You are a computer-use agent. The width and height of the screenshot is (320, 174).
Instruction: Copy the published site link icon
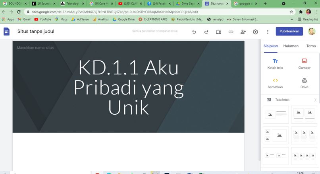231,32
